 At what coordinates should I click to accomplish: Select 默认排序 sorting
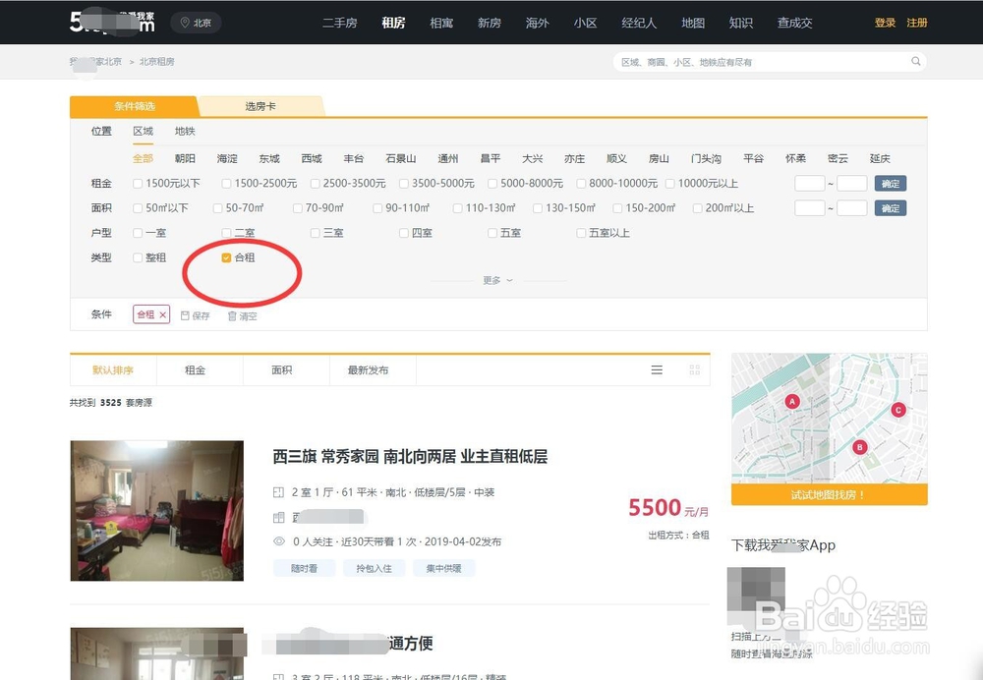click(113, 369)
